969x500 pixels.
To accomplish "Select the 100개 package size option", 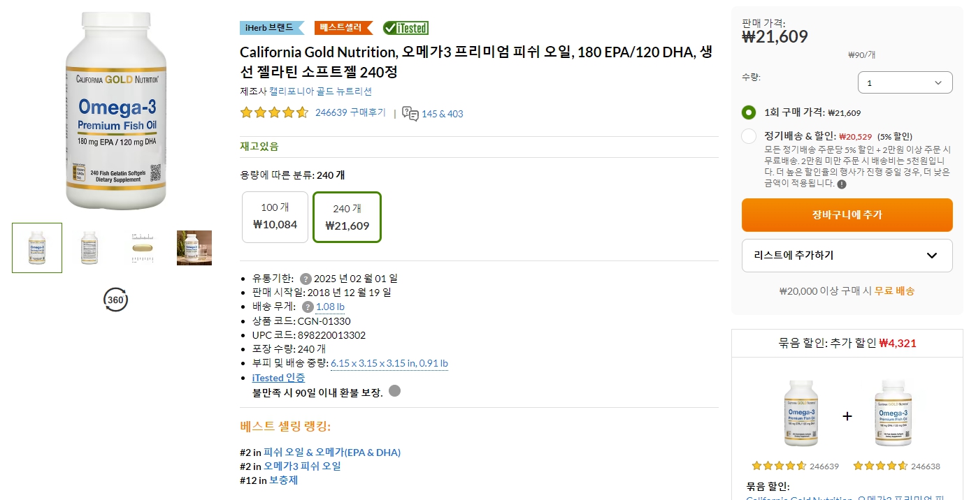I will (x=275, y=216).
